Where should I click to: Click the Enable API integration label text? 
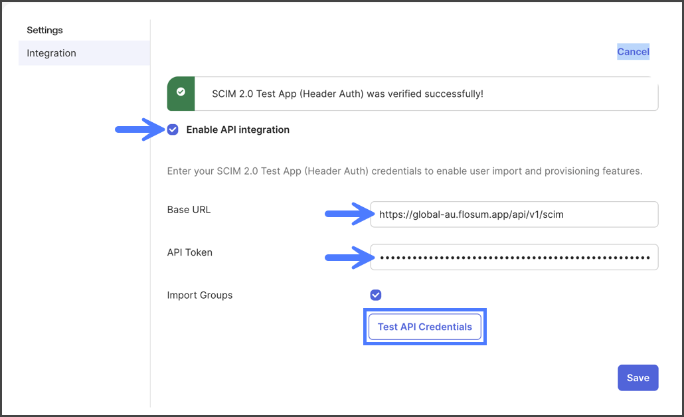tap(238, 129)
